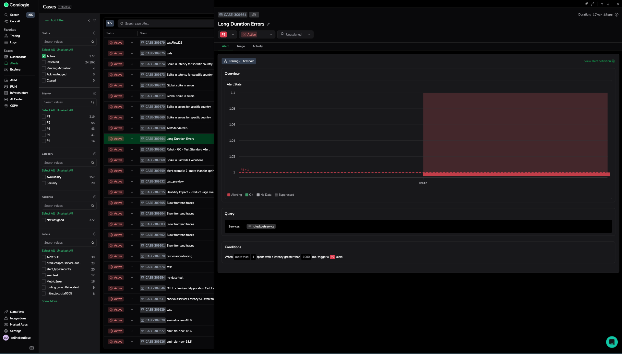Collapse the Priority filter section
This screenshot has width=622, height=354.
[x=95, y=94]
